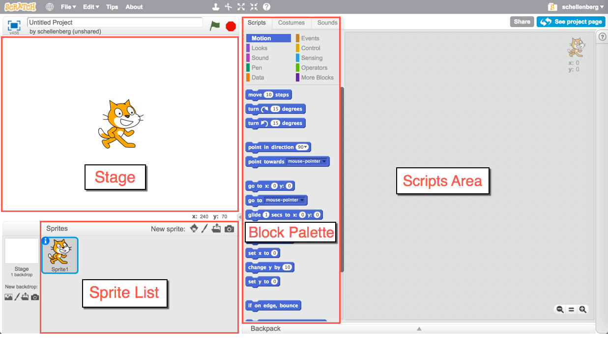
Task: Expand the Backpack panel
Action: [419, 329]
